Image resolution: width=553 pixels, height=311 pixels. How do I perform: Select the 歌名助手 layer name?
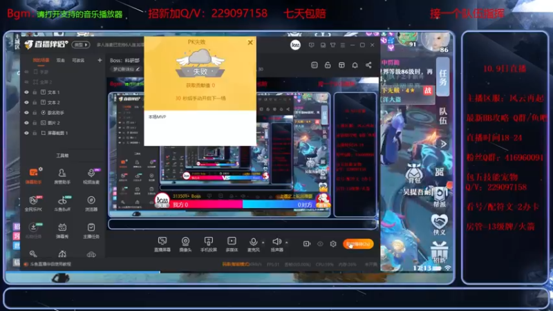coord(56,113)
